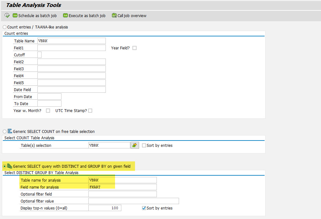Enable the Year Field checkbox
Screen dimensions: 321x219
pos(135,48)
